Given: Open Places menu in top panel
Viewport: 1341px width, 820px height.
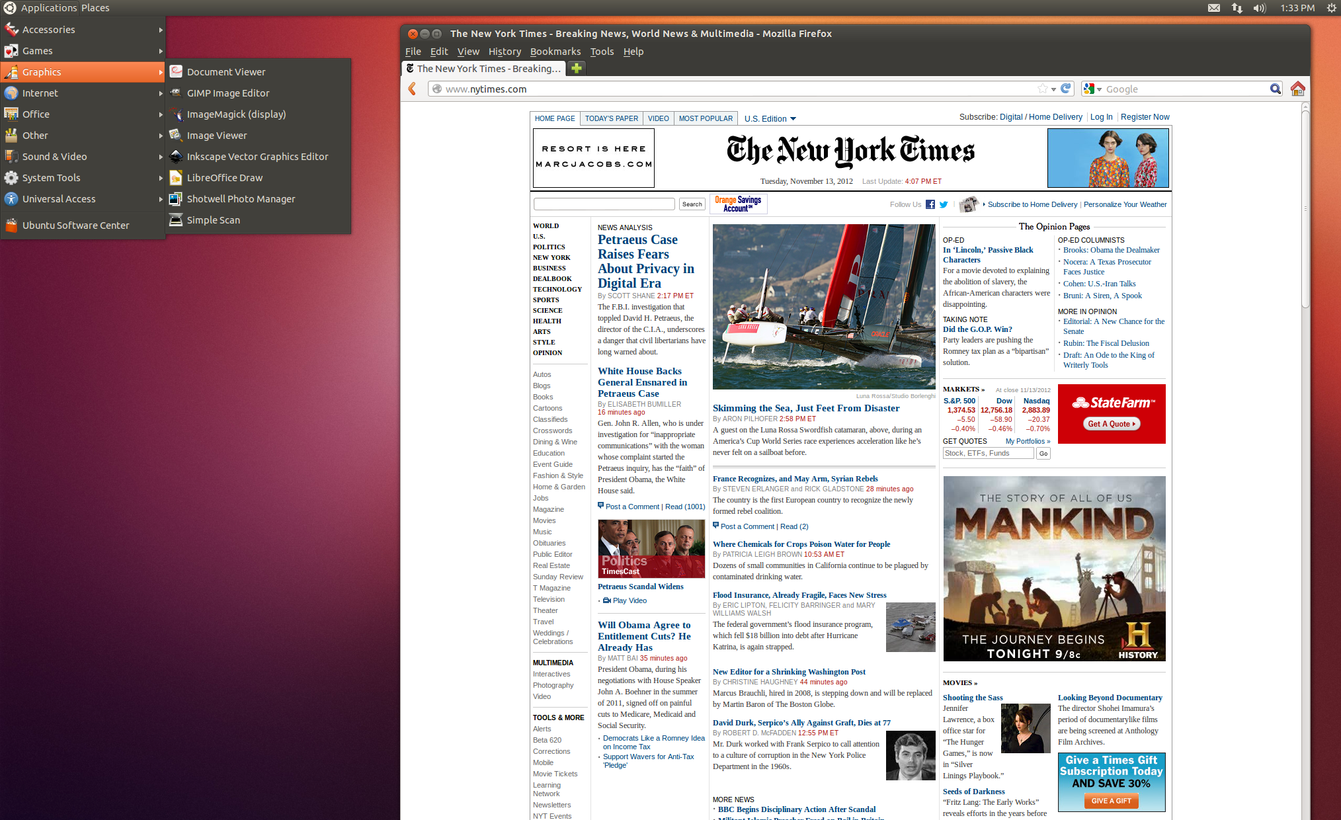Looking at the screenshot, I should (x=95, y=8).
